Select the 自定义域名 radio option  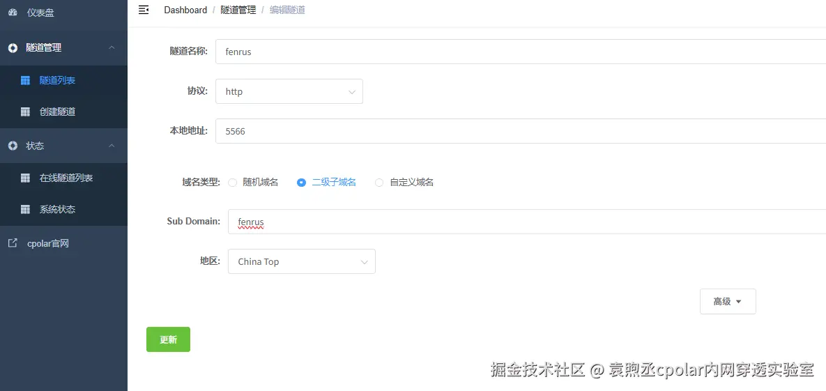tap(378, 183)
